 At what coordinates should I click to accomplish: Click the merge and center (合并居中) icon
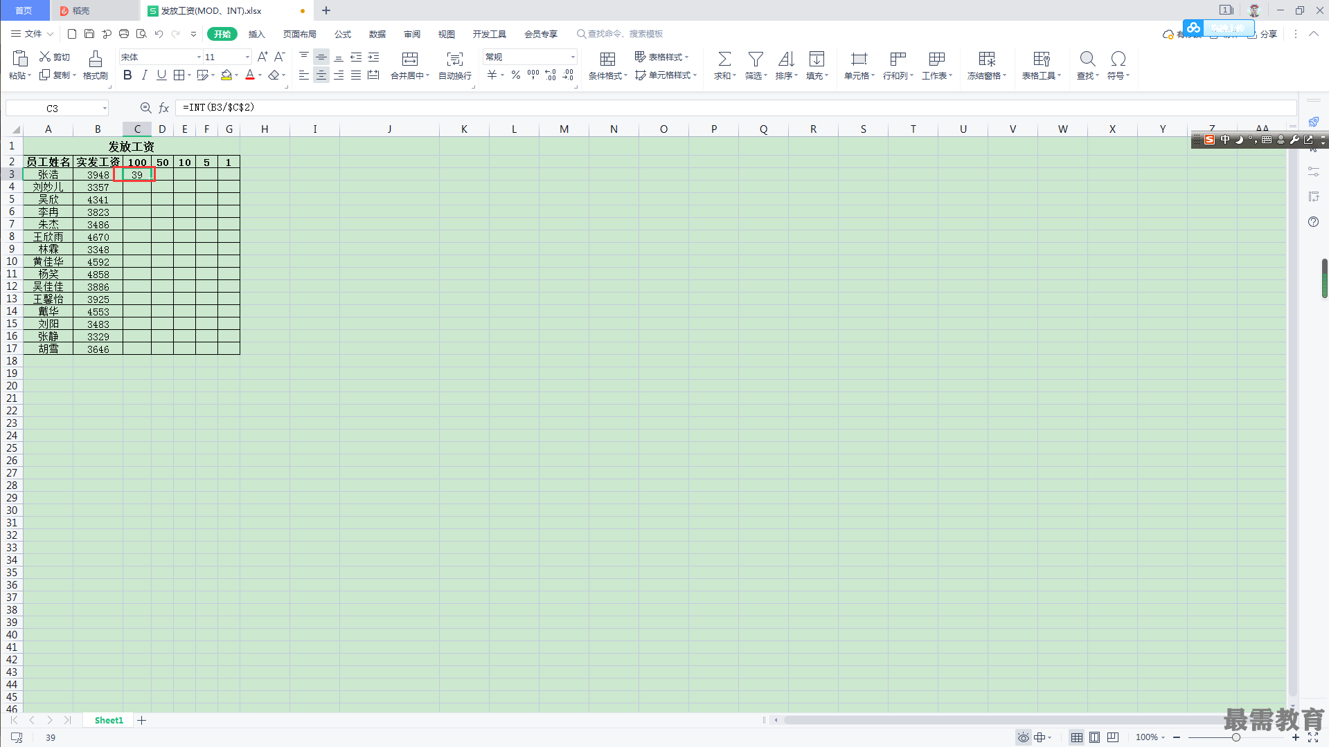[x=410, y=59]
